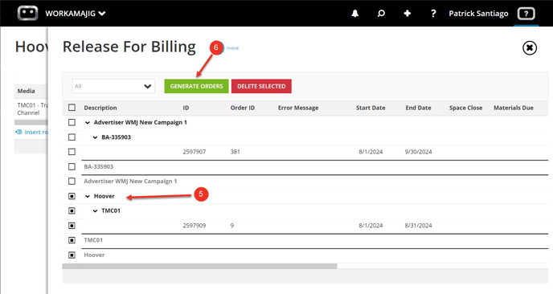Check the gray BA-335903 footer row checkbox

point(72,166)
